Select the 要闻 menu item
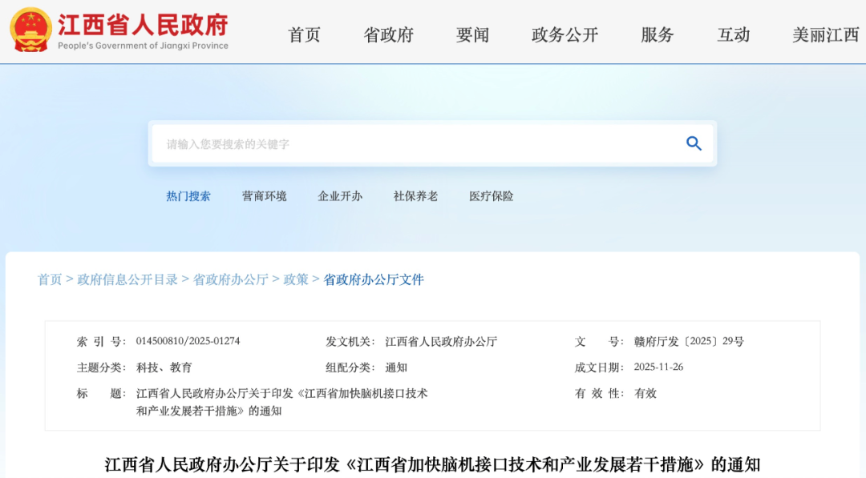866x478 pixels. click(x=471, y=35)
